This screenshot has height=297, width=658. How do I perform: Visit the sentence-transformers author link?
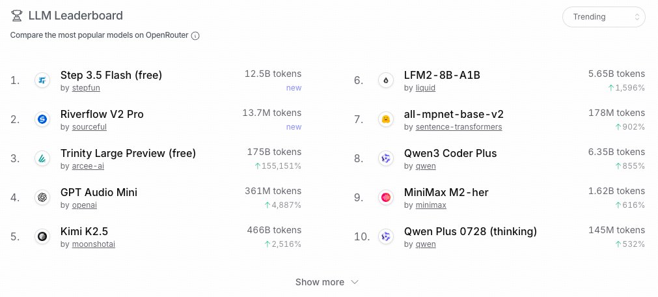[459, 127]
